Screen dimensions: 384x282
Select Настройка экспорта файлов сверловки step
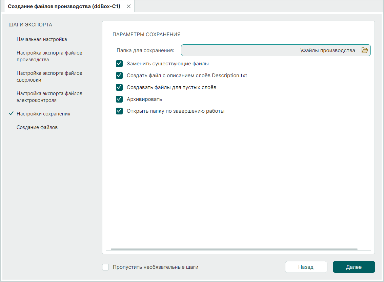click(49, 77)
